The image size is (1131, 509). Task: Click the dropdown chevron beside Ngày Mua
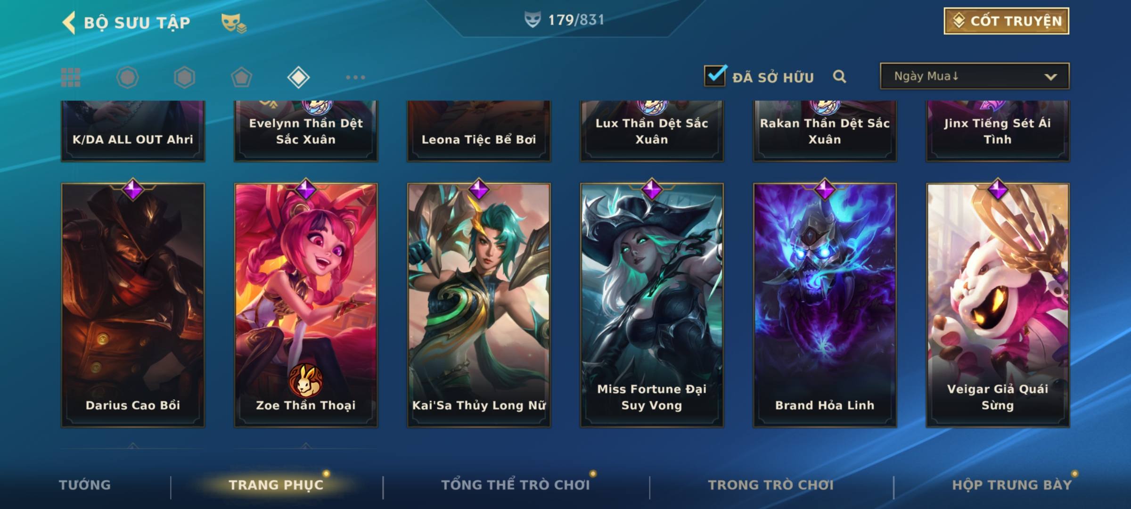[x=1051, y=77]
